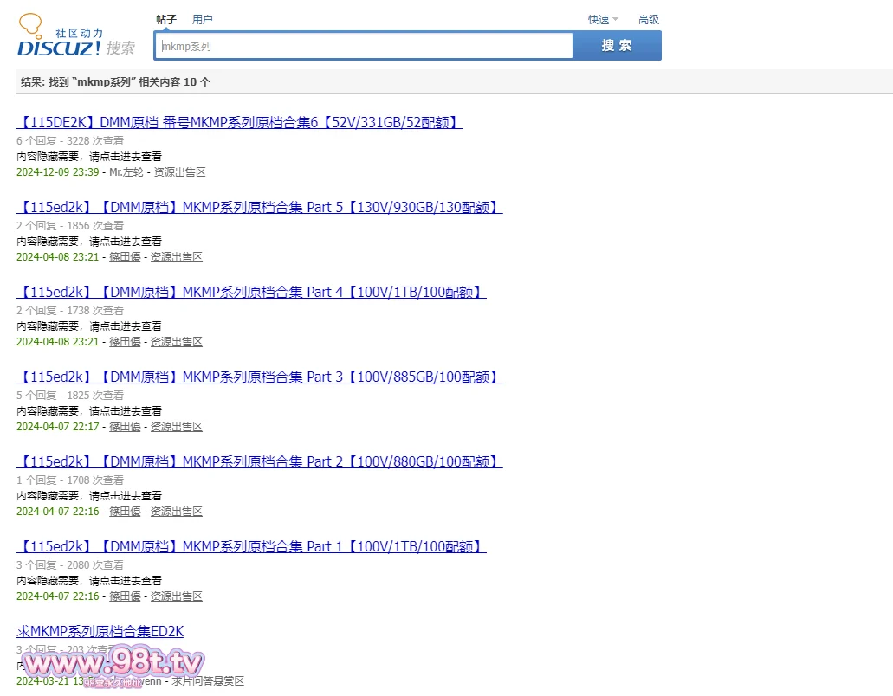Switch to the 用户 tab
The image size is (893, 696).
tap(203, 19)
